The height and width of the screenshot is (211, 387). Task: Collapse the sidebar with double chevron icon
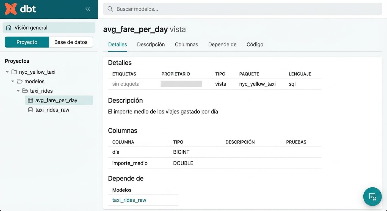point(87,9)
